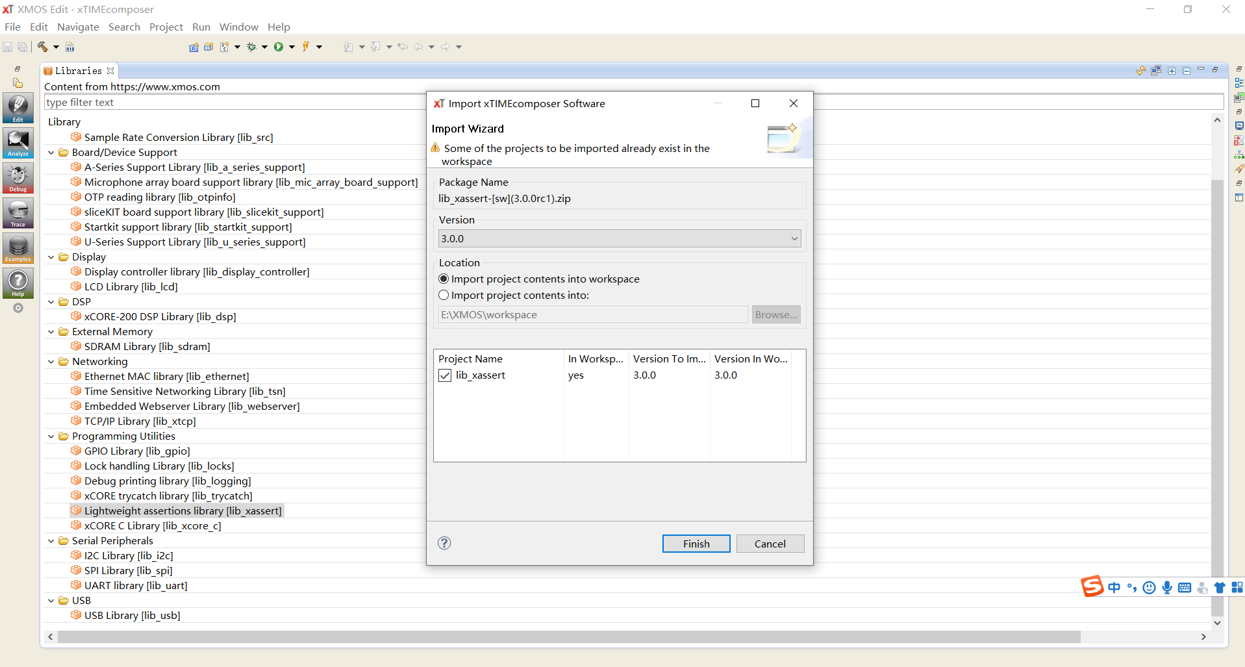Collapse the Networking folder
Screen dimensions: 1245x667
coord(51,362)
